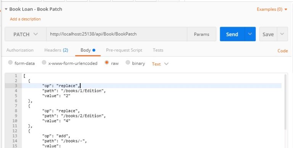Open the Send button dropdown arrow
This screenshot has width=293, height=148.
250,34
